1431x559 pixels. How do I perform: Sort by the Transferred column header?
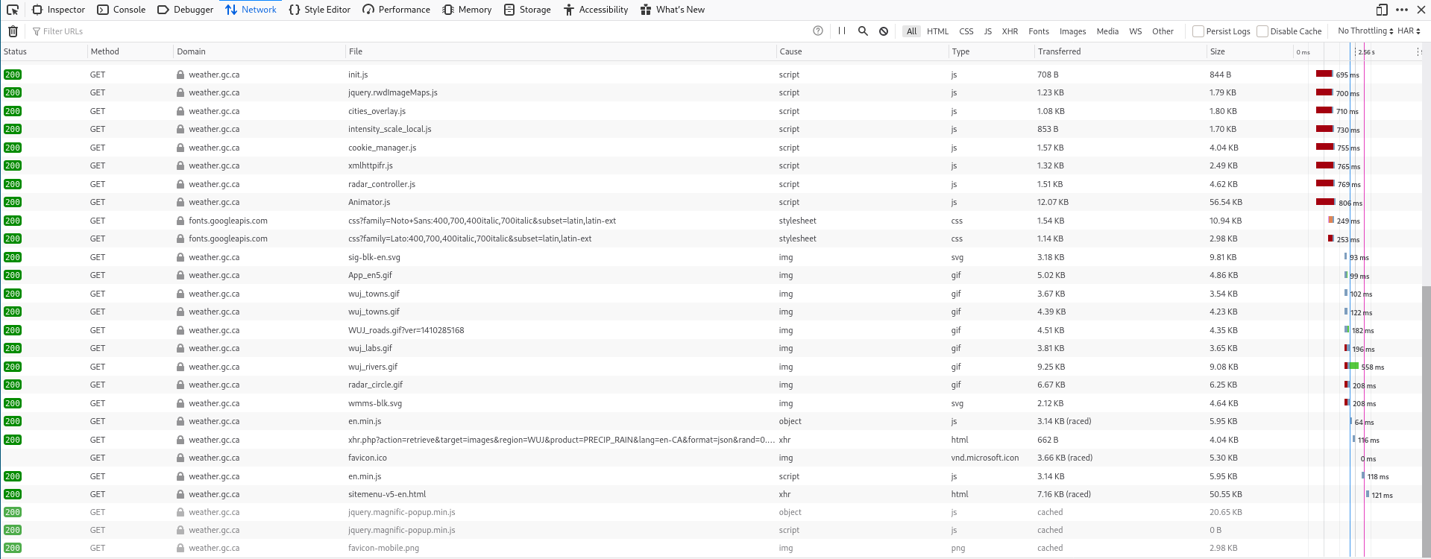tap(1059, 51)
